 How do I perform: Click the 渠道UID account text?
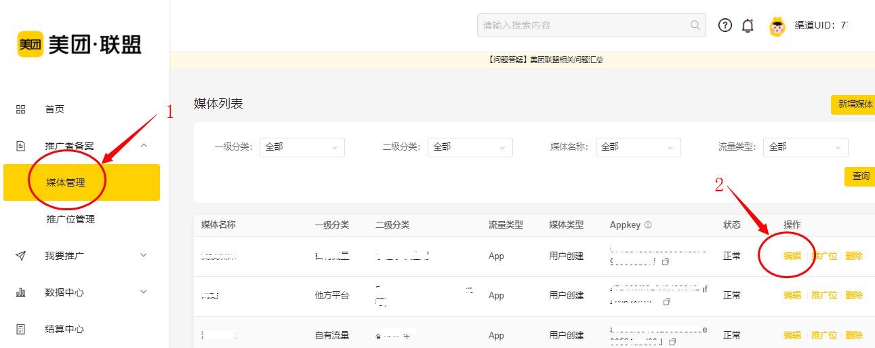[x=821, y=26]
